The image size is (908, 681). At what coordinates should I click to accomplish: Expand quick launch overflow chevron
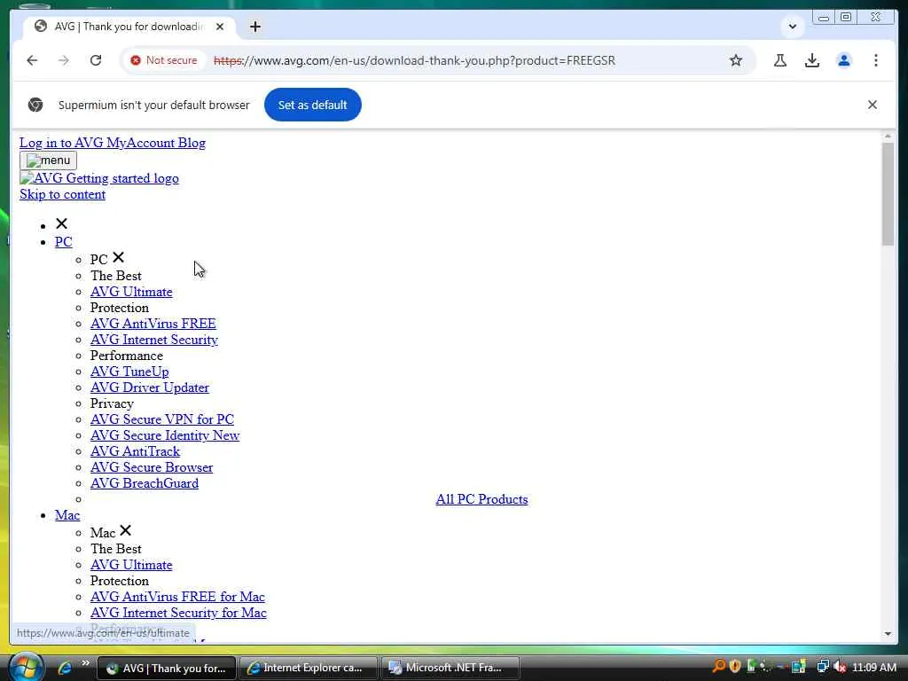pyautogui.click(x=85, y=663)
